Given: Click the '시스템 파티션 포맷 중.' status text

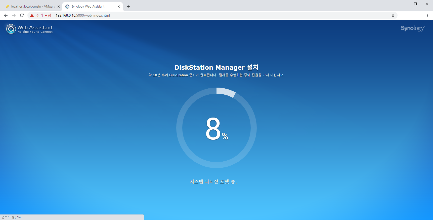Looking at the screenshot, I should pos(213,181).
